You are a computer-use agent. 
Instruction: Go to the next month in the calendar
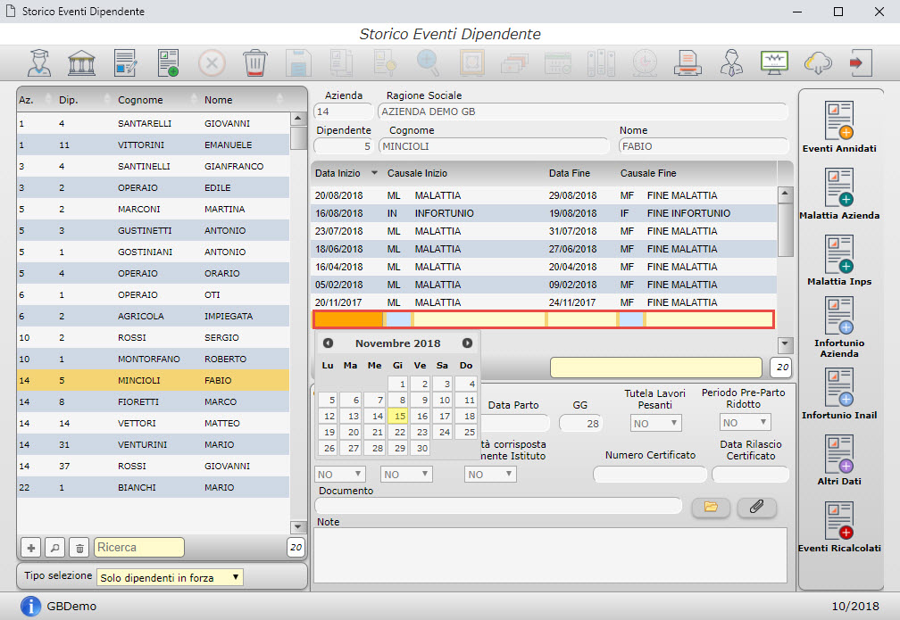[467, 343]
